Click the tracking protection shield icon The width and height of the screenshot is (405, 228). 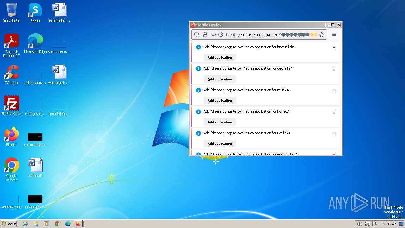tap(196, 35)
